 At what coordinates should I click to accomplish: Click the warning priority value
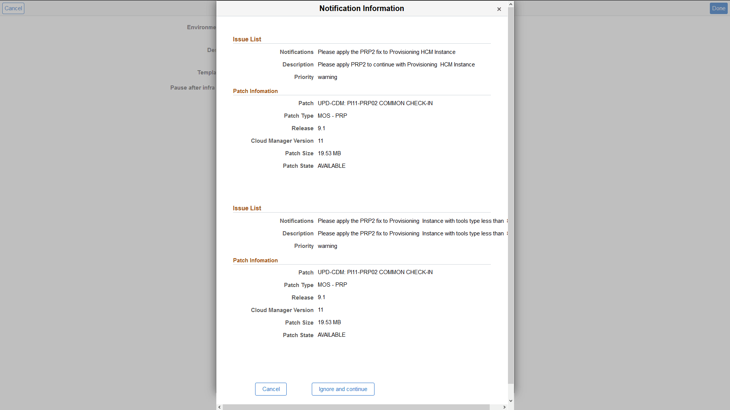click(327, 77)
